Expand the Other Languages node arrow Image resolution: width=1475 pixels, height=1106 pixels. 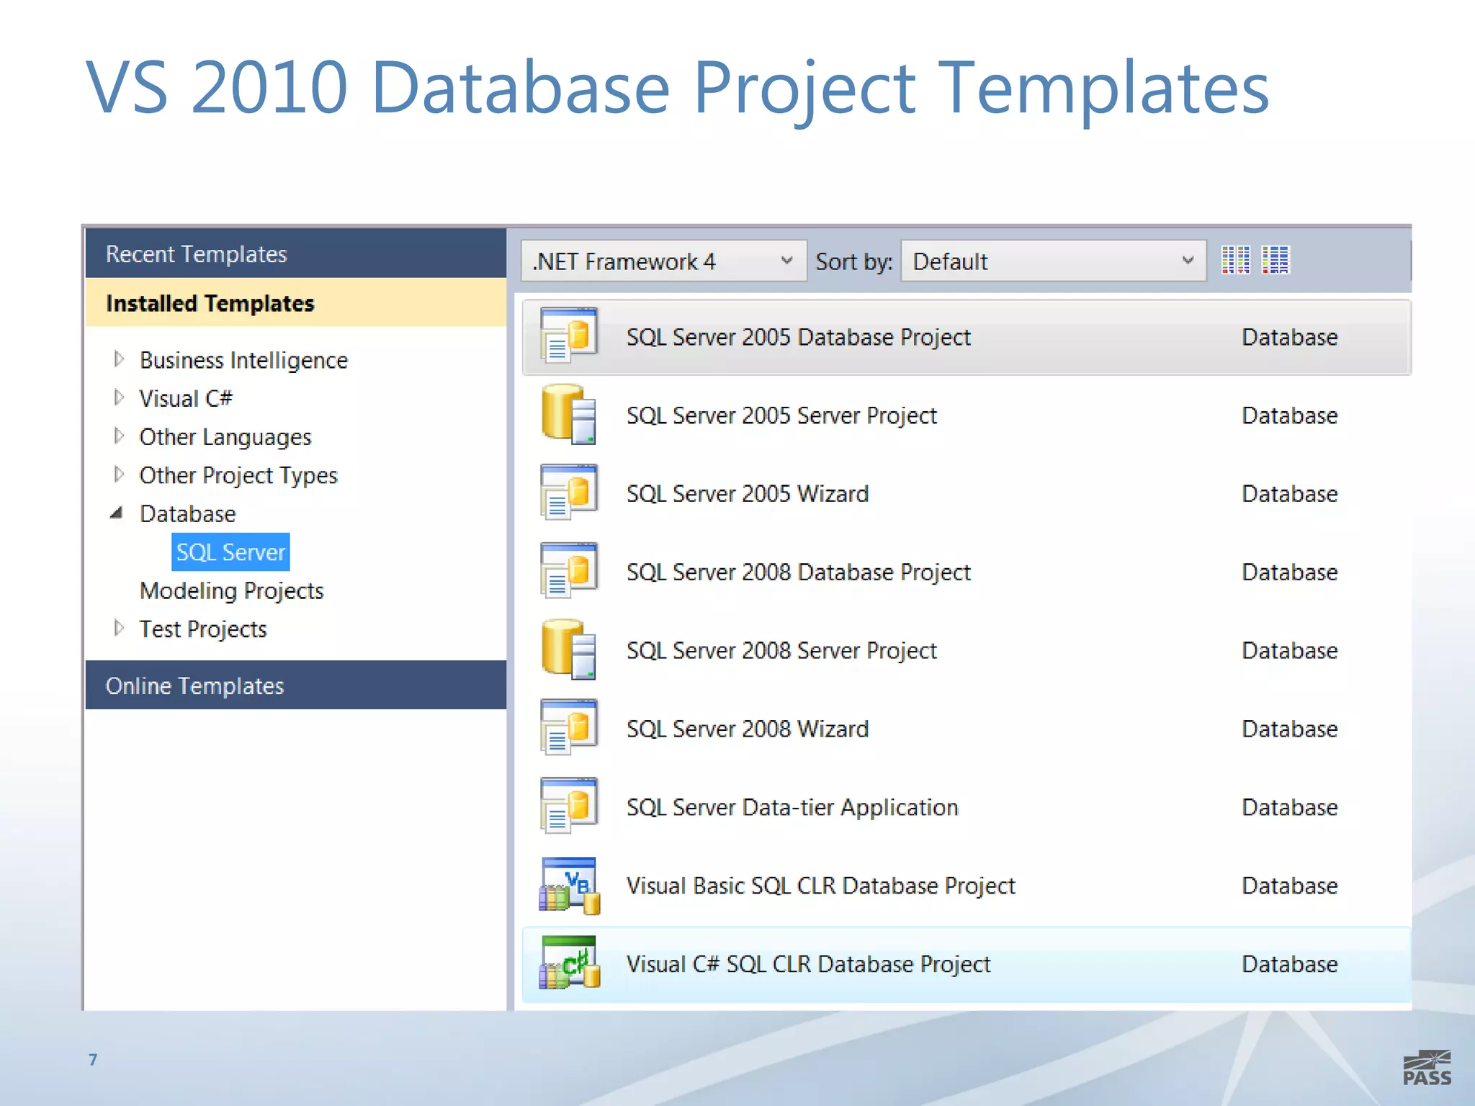coord(120,436)
